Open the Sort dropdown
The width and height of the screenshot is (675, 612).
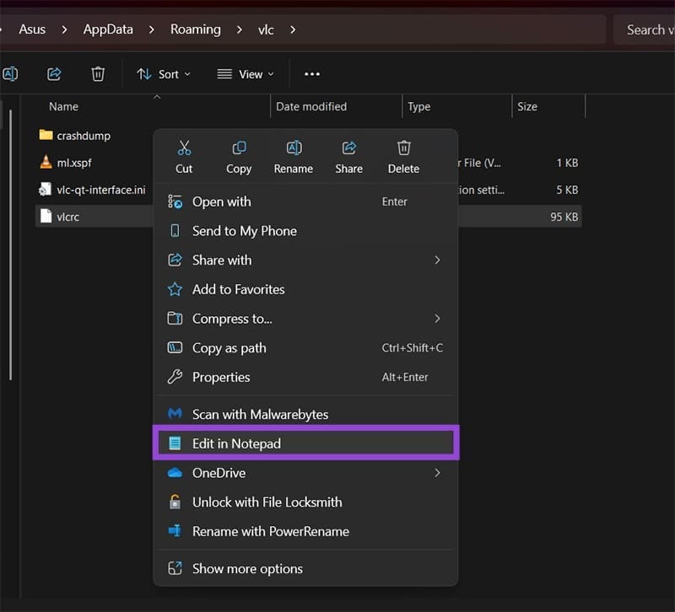point(164,74)
